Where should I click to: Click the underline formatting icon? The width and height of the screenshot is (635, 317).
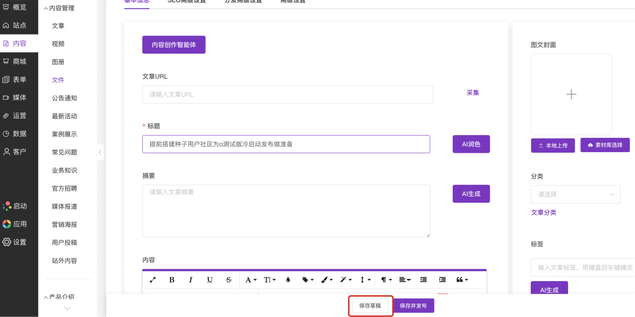pos(209,280)
